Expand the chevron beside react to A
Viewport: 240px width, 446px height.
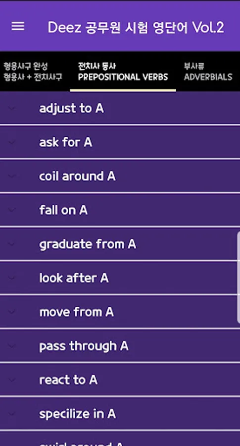[x=12, y=380]
